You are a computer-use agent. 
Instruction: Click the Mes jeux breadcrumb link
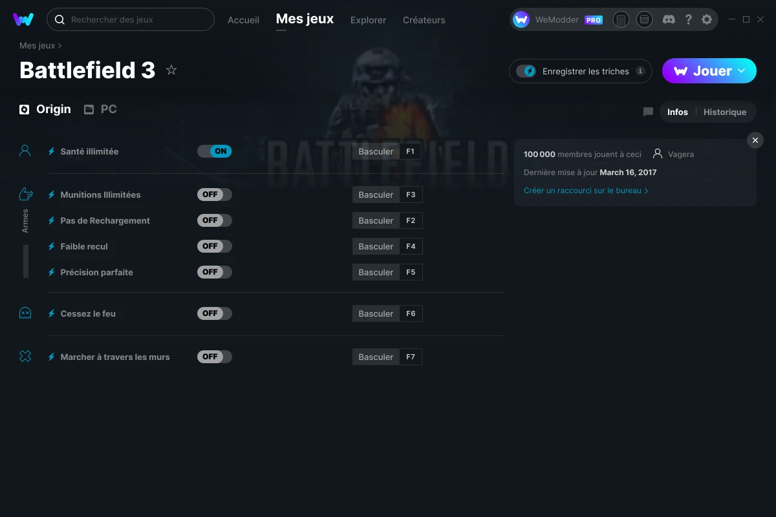pos(37,46)
